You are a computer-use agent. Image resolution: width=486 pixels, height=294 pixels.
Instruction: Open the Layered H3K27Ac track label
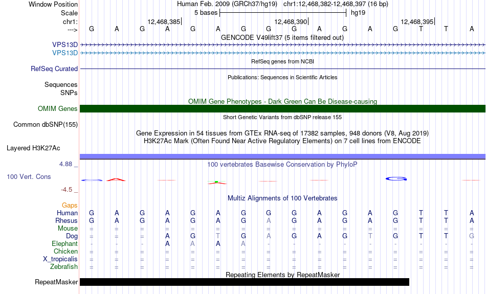(33, 148)
